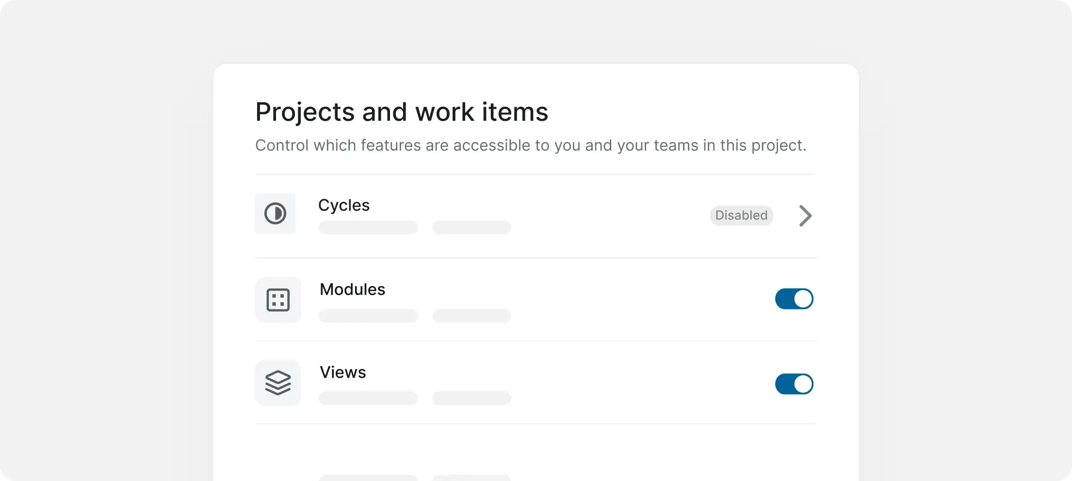Click the first placeholder bar under Cycles
1072x481 pixels.
click(368, 227)
